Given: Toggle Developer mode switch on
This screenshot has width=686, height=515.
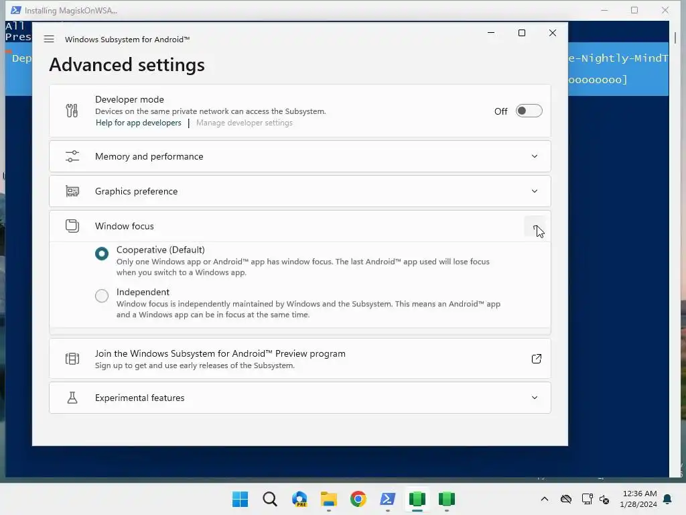Looking at the screenshot, I should [x=529, y=111].
